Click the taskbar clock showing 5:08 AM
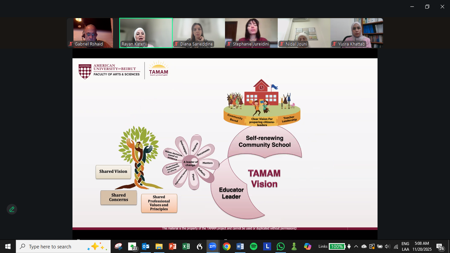Screen dimensions: 450x253 (422, 246)
